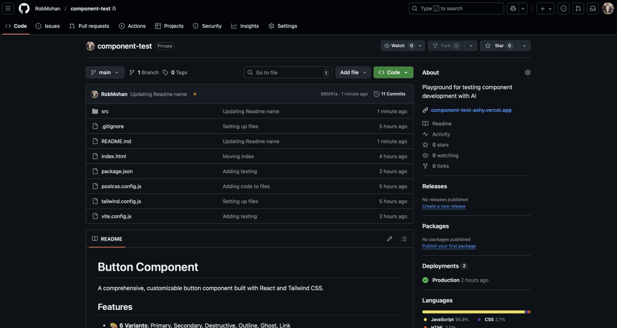Open the star lists dropdown arrow
617x328 pixels.
tap(525, 46)
